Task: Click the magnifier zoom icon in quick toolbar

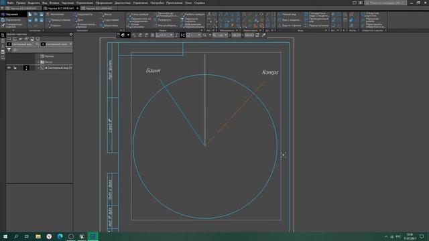Action: pyautogui.click(x=204, y=35)
